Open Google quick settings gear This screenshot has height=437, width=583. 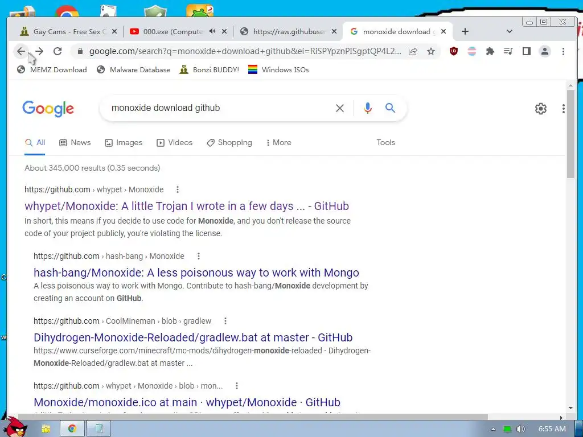click(541, 109)
